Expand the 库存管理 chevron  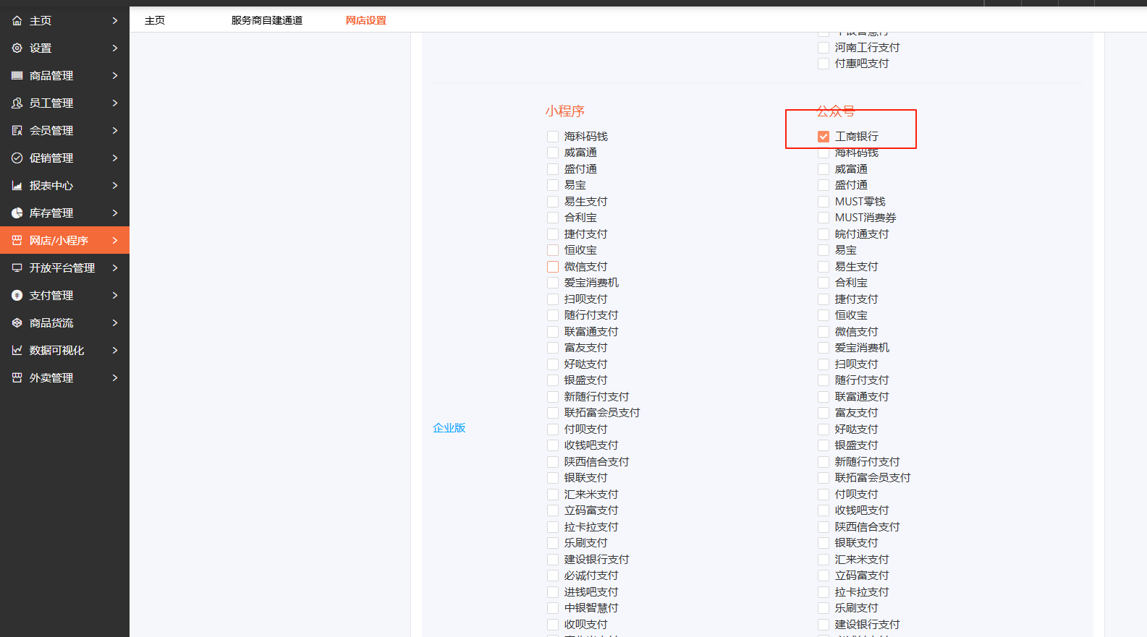tap(114, 213)
